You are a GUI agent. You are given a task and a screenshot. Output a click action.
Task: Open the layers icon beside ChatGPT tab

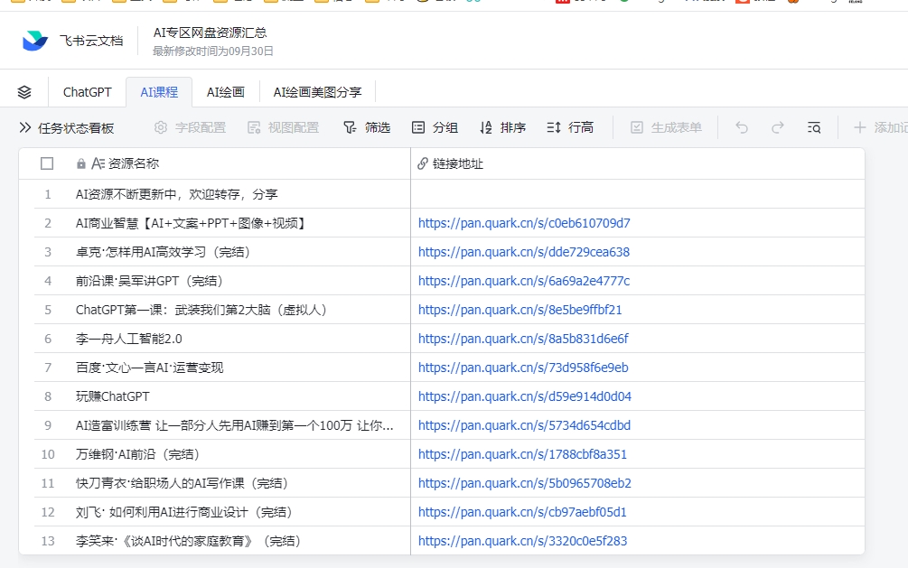click(24, 92)
